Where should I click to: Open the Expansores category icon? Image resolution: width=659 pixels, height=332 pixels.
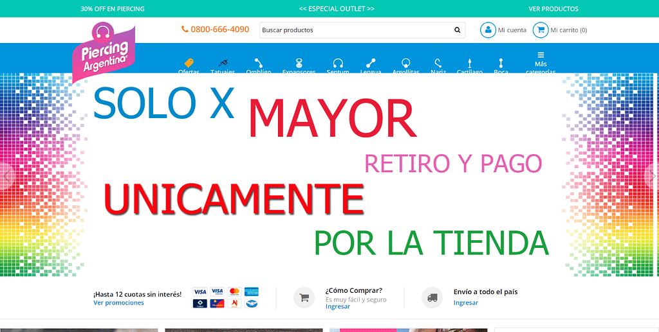tap(299, 64)
